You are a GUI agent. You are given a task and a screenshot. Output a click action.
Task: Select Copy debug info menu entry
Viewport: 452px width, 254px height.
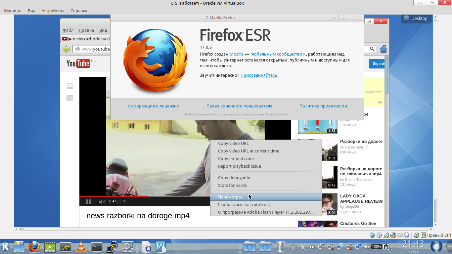click(266, 178)
